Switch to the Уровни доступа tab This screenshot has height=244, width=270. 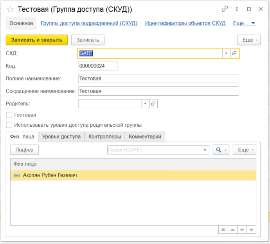[x=61, y=137]
